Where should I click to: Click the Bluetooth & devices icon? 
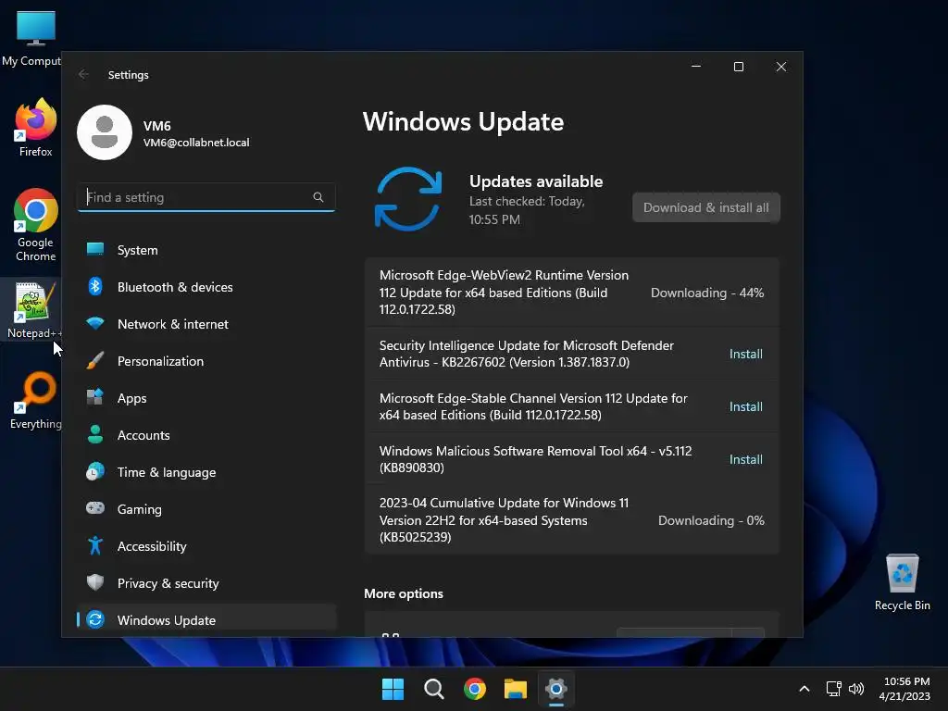95,286
